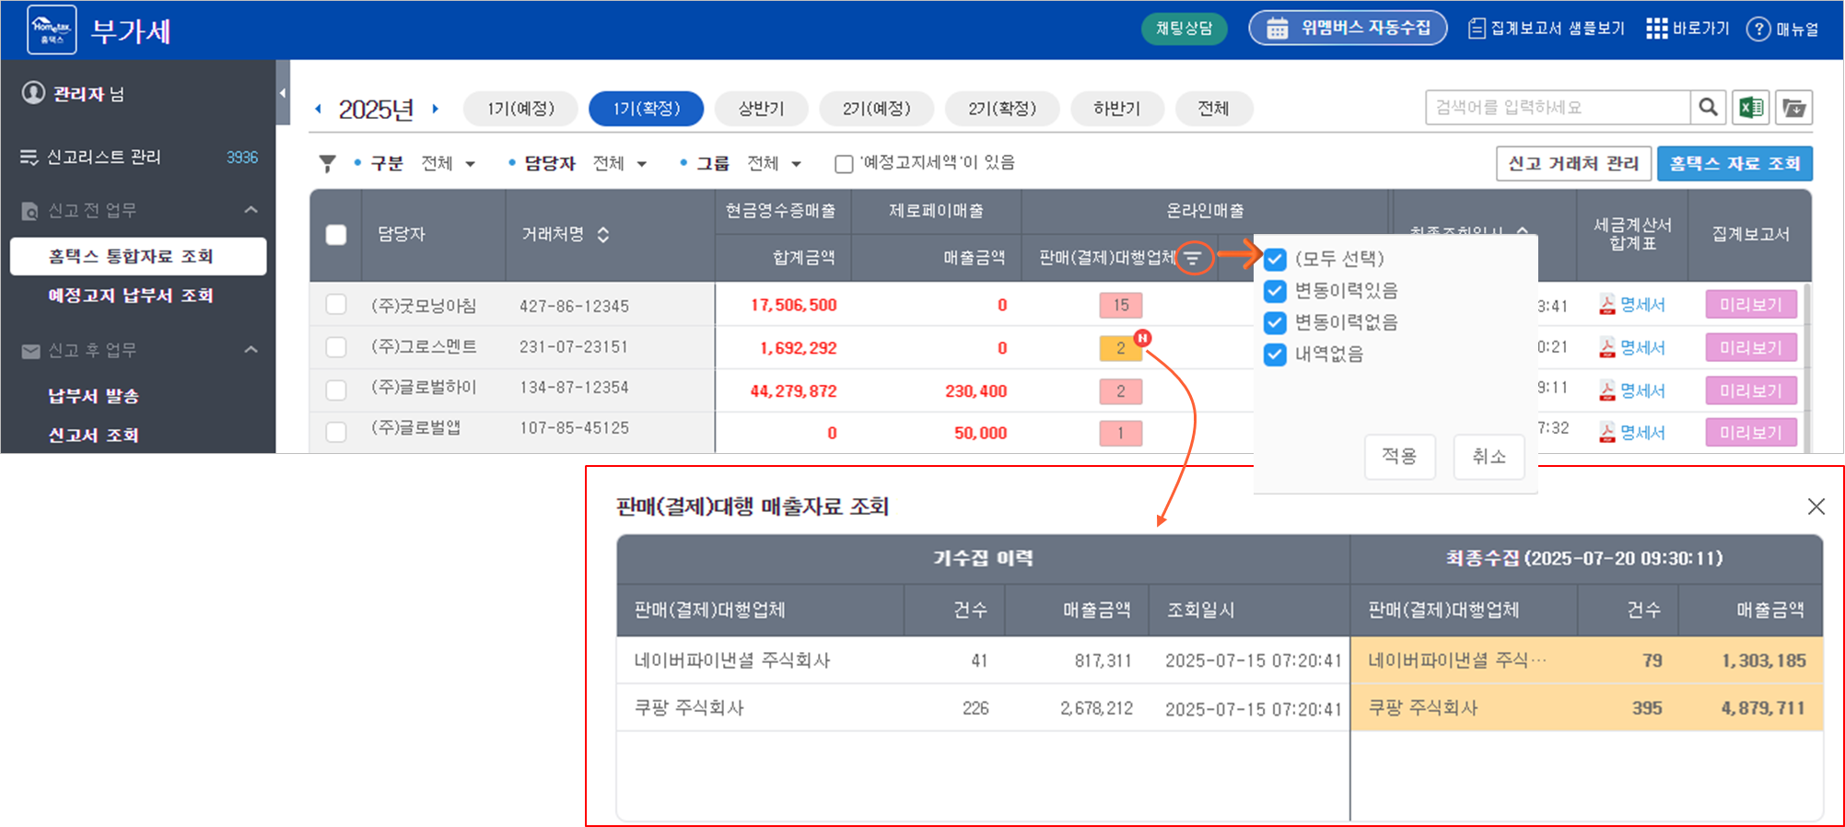Click 미리보기 for (주)그로스멘트
The width and height of the screenshot is (1845, 827).
pyautogui.click(x=1751, y=348)
